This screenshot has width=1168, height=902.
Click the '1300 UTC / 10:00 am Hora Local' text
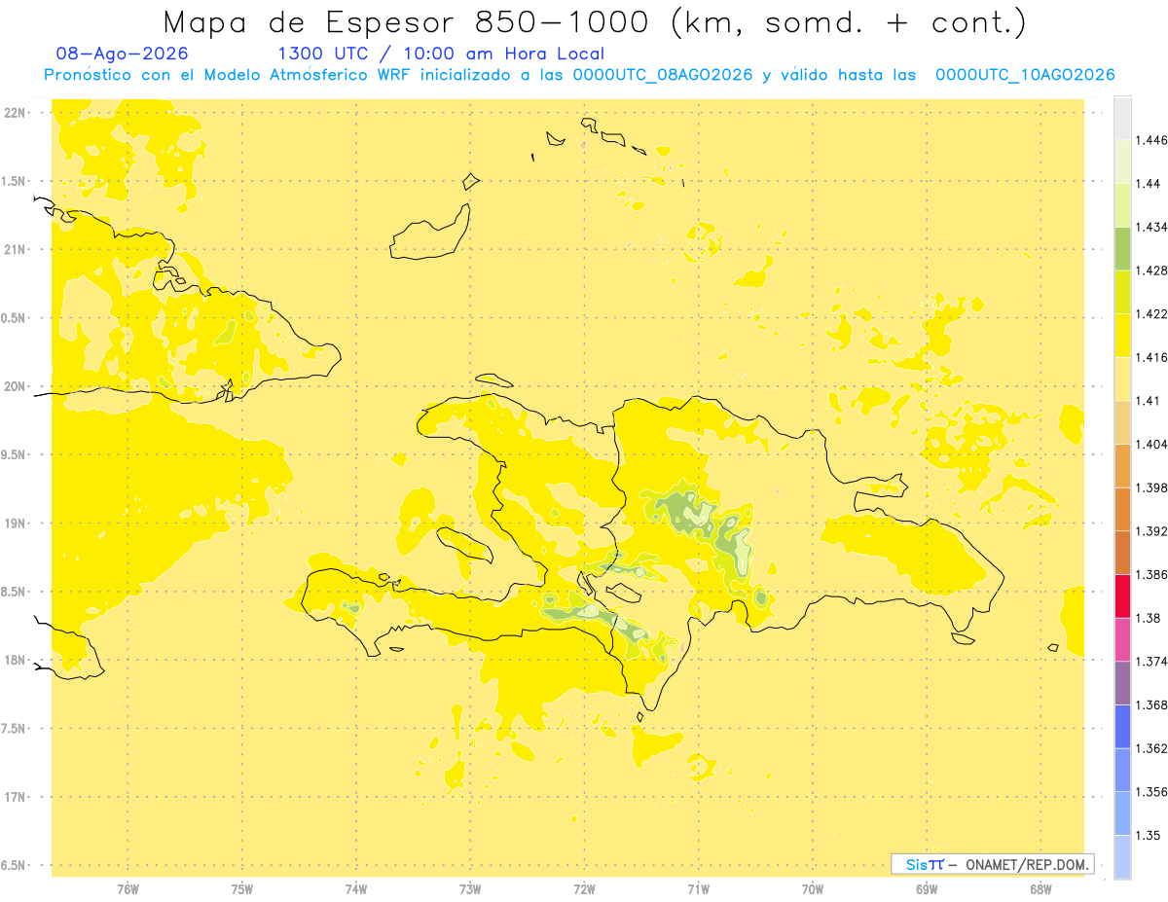441,54
